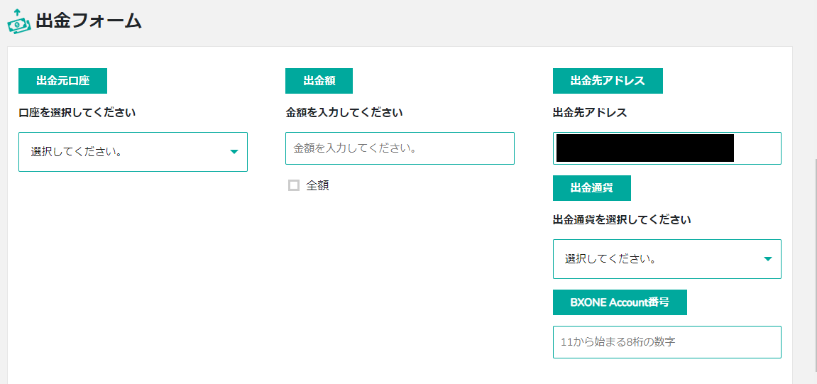
Task: Click the 金額を入力してください amount field
Action: tap(400, 148)
